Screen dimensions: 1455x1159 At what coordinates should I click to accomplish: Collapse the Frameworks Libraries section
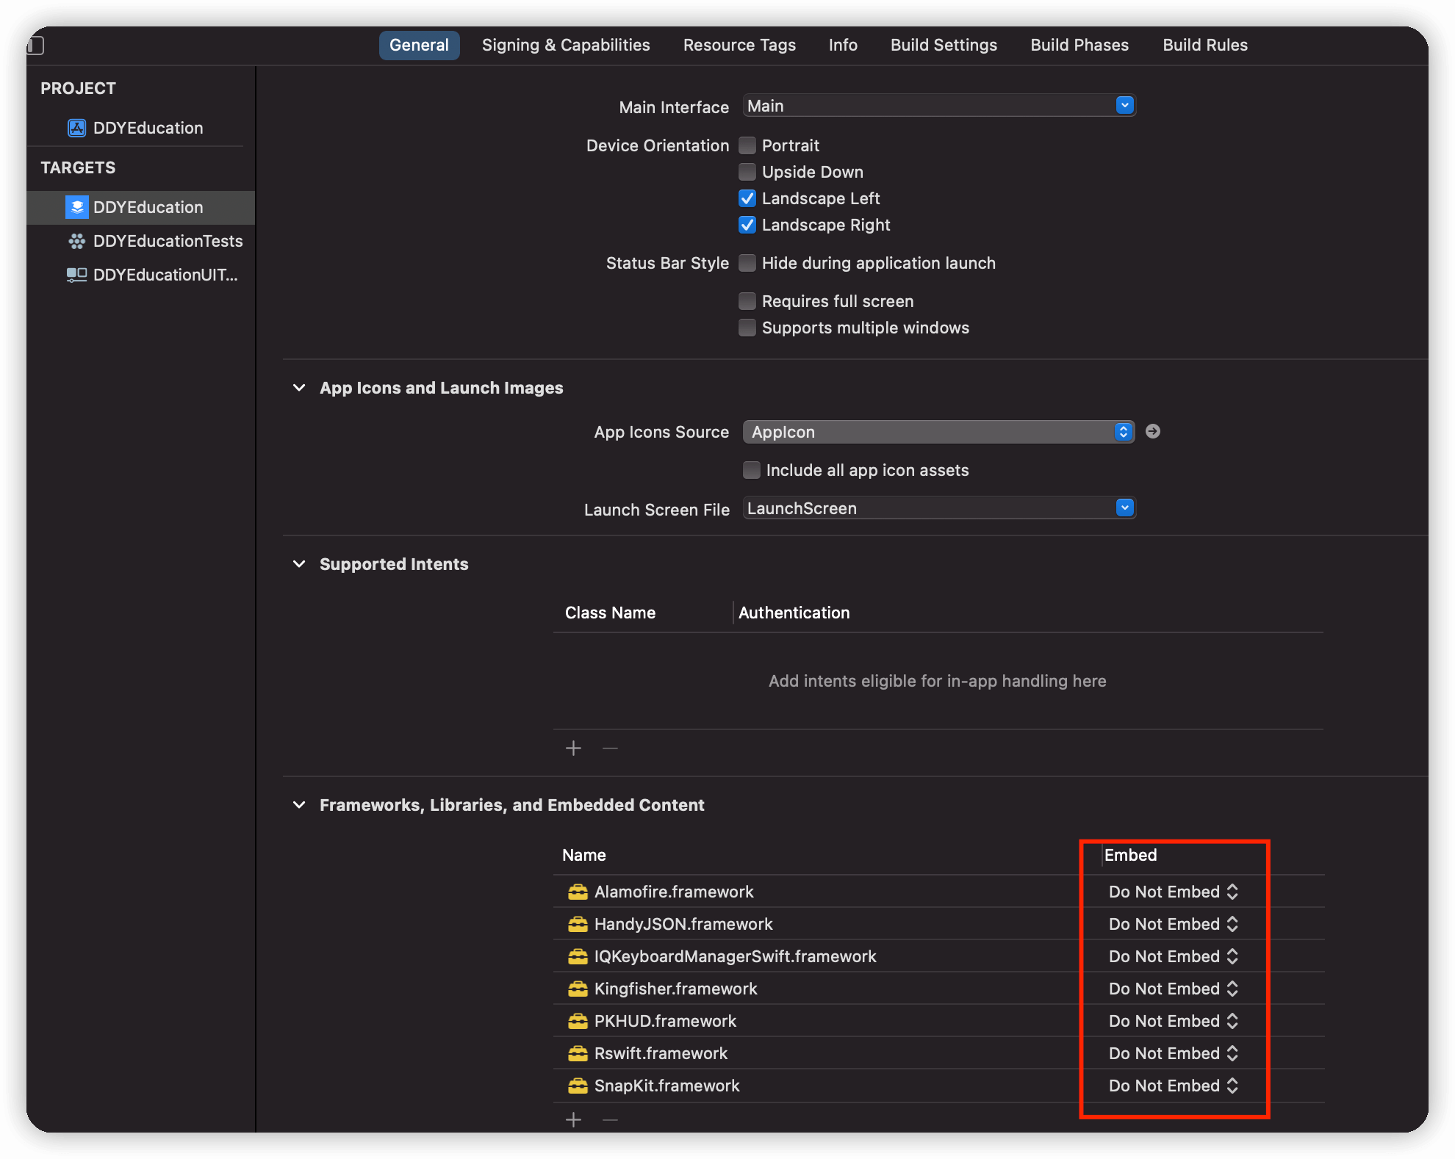(299, 804)
